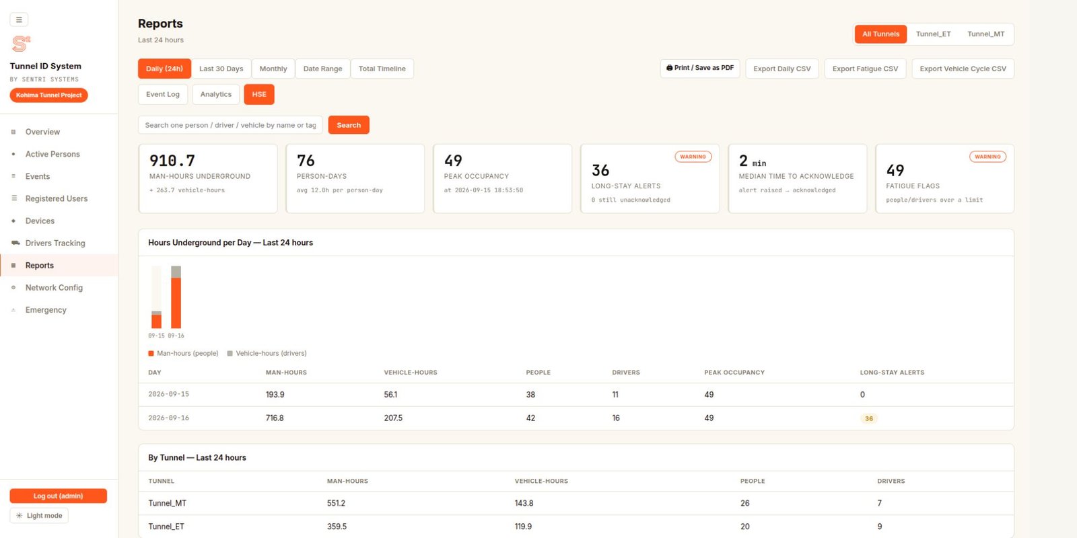Export the Daily CSV

782,69
